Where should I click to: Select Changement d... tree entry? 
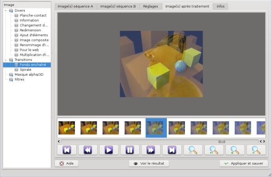click(x=34, y=25)
